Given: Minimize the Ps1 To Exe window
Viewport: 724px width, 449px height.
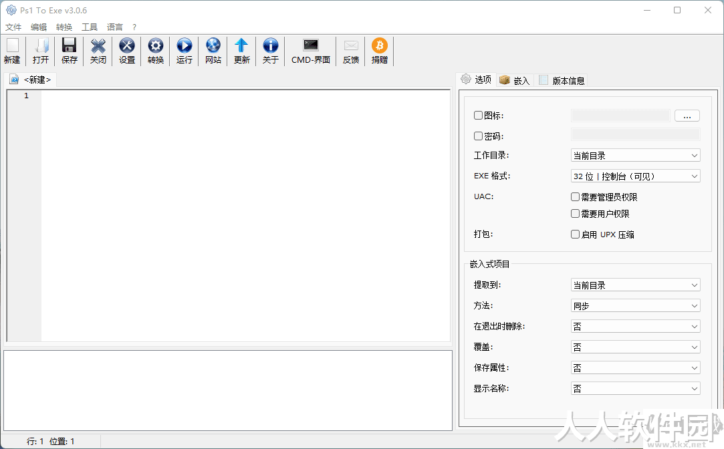Looking at the screenshot, I should (647, 10).
